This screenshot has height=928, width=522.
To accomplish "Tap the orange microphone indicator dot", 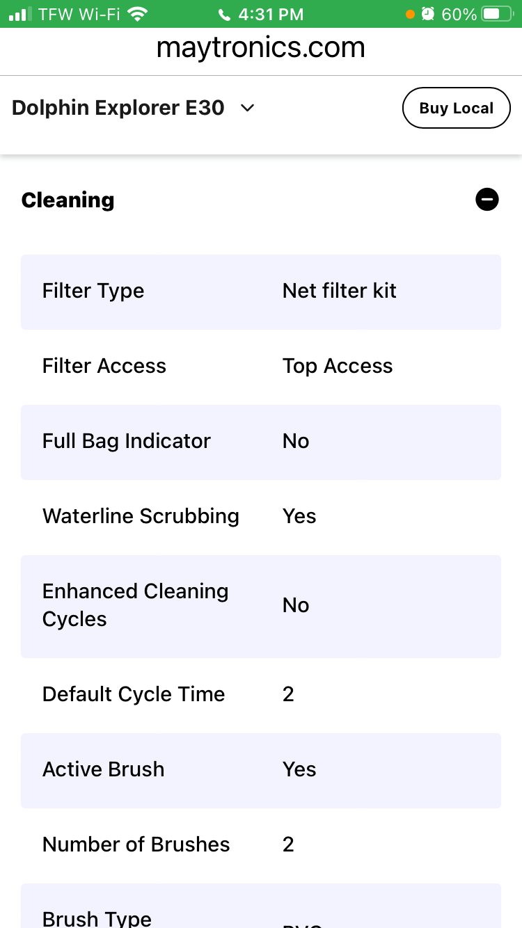I will 410,14.
